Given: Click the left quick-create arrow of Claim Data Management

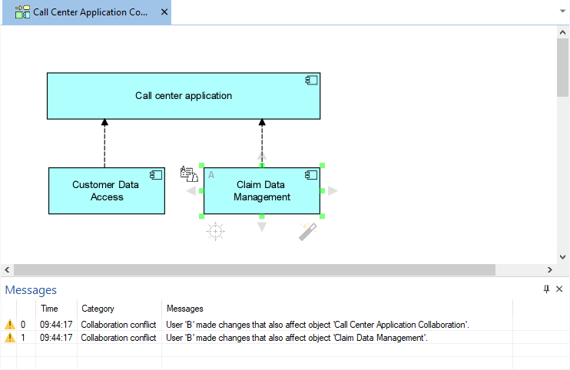Looking at the screenshot, I should point(191,190).
